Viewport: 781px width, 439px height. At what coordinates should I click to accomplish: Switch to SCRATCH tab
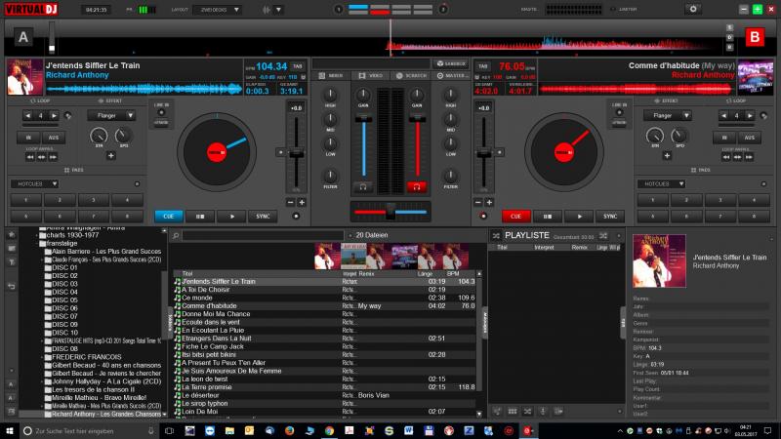tap(411, 76)
